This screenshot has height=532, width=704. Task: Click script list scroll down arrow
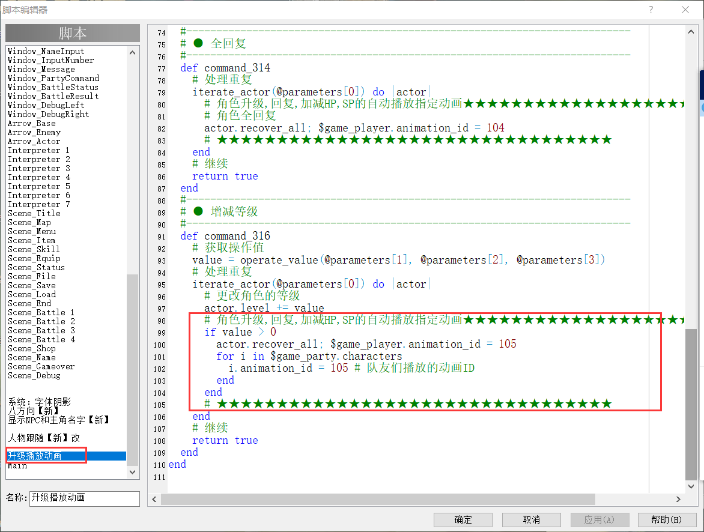pos(132,472)
